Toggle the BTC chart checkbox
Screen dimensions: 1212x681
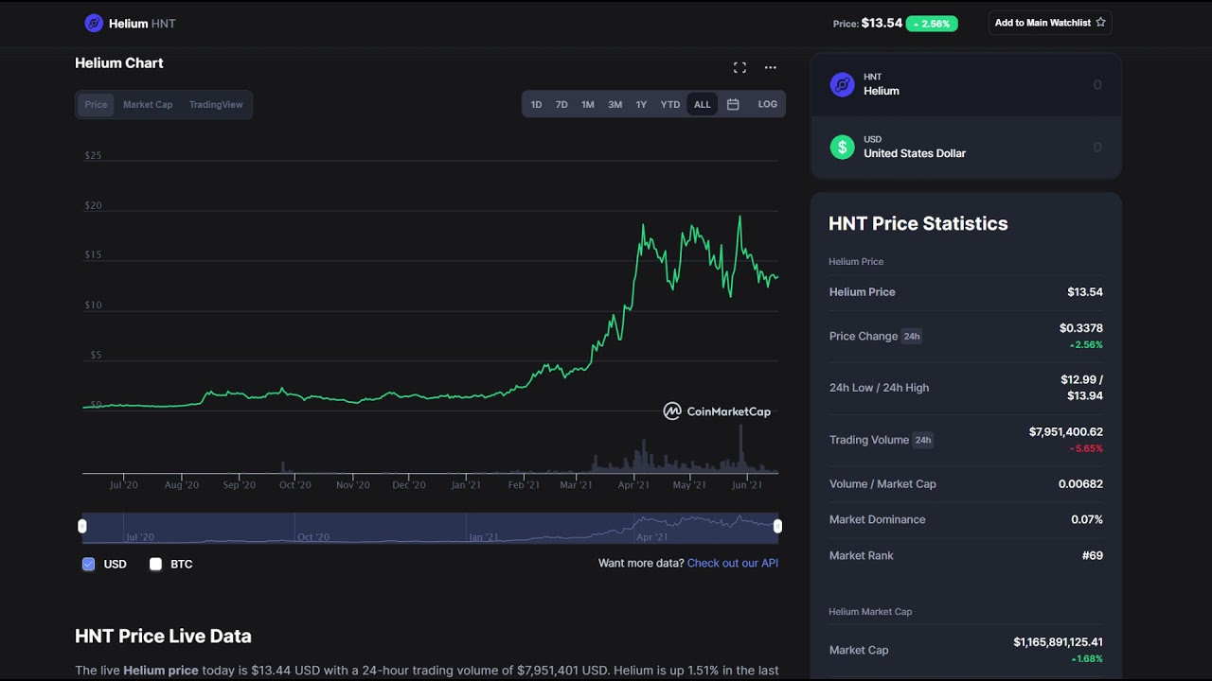[156, 564]
